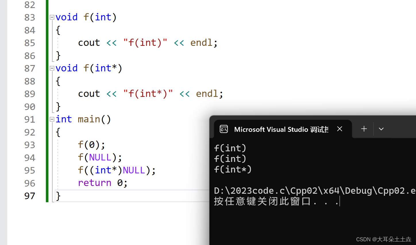The image size is (416, 245).
Task: Click line number 97 in the gutter
Action: (30, 196)
